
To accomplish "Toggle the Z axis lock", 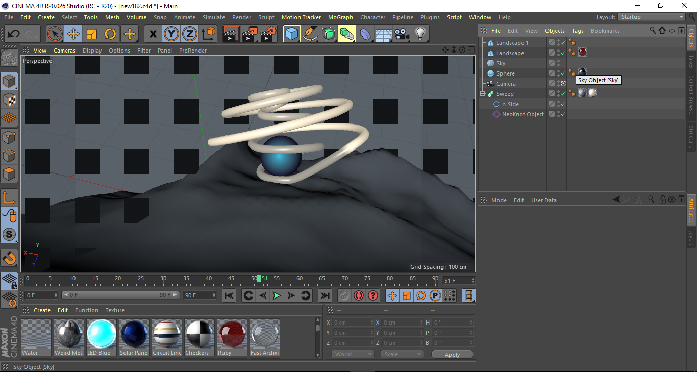I will click(x=189, y=34).
